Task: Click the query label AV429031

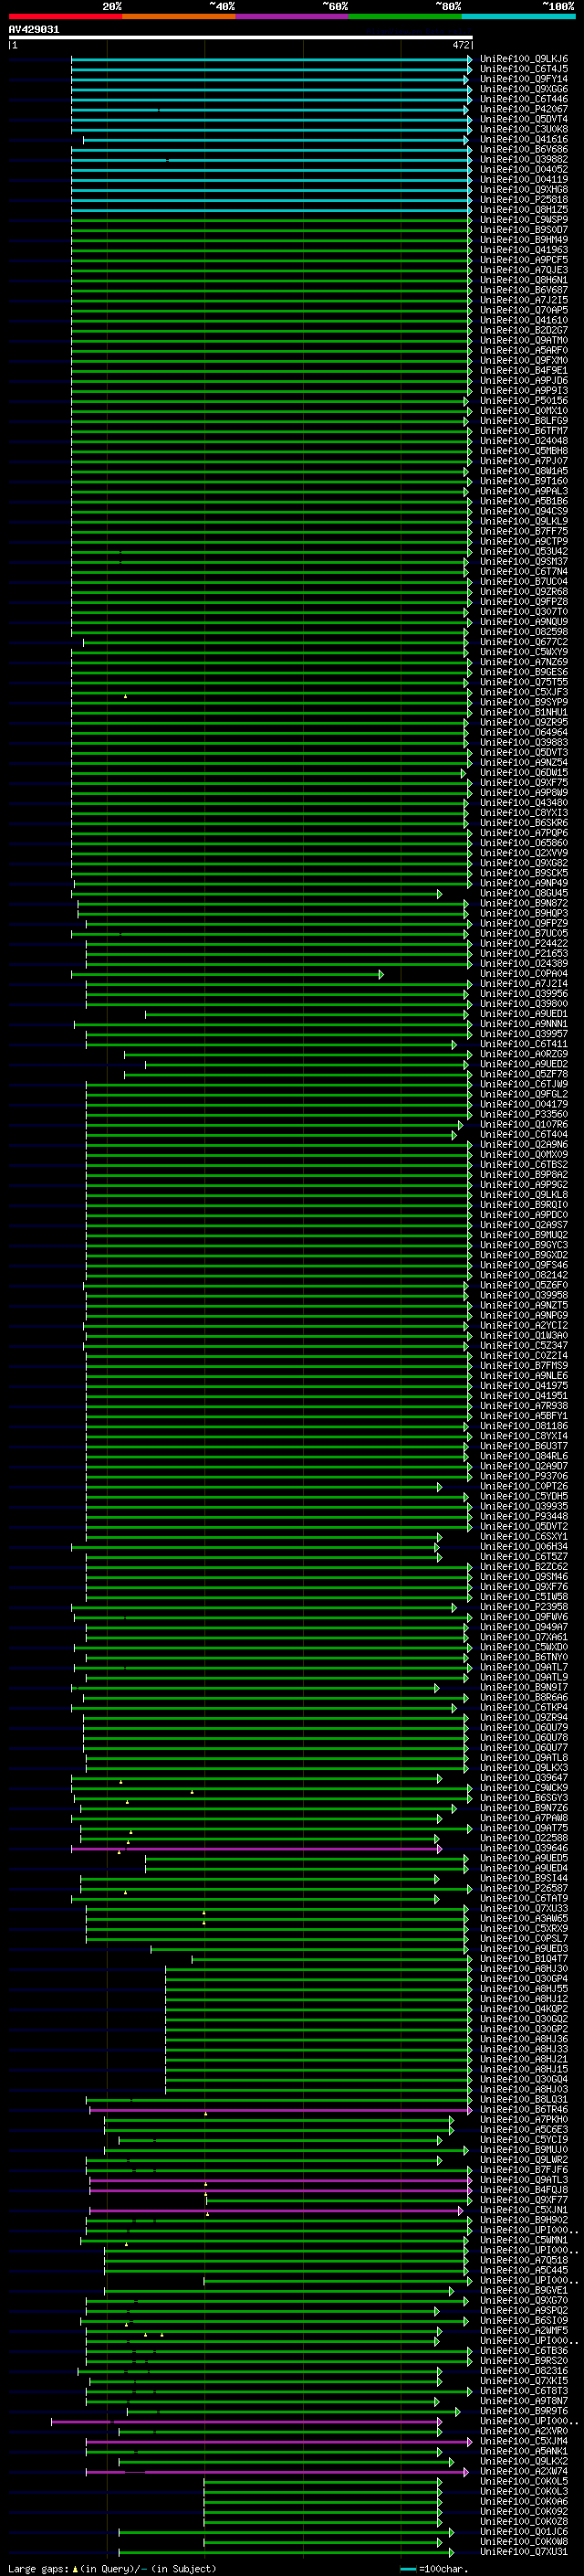Action: [34, 29]
